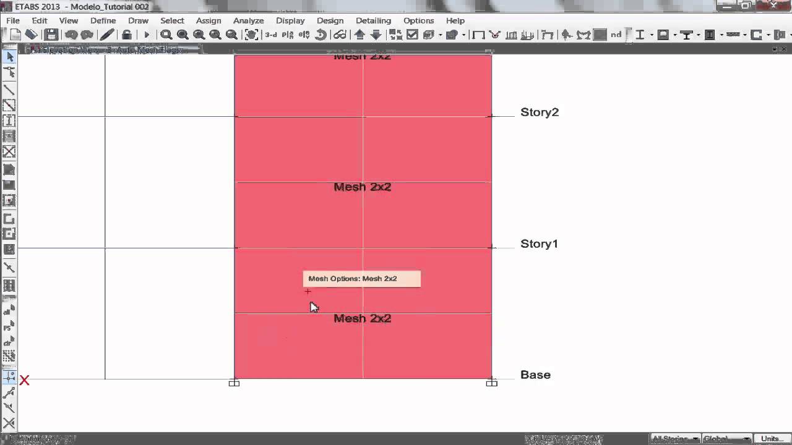Expand the steel frame design dropdown
The width and height of the screenshot is (792, 445).
652,35
